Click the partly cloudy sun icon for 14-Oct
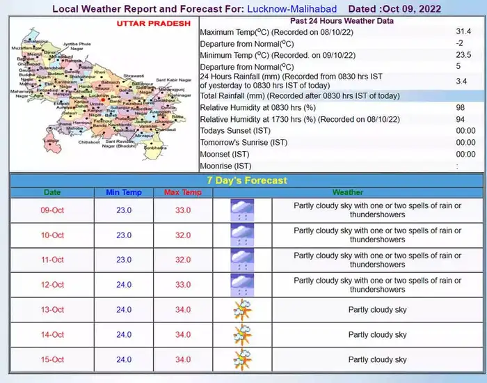 click(x=242, y=335)
